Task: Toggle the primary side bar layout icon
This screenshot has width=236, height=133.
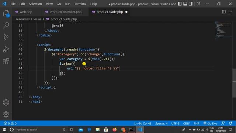Action: (x=180, y=4)
